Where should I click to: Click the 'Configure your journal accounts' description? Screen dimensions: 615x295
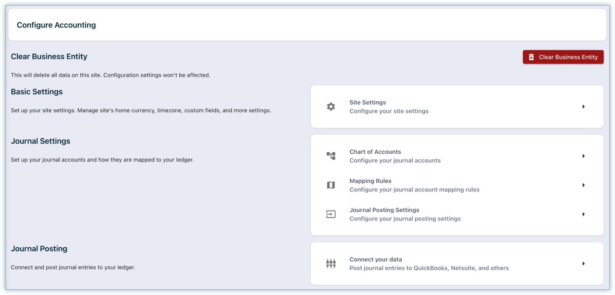pos(395,160)
